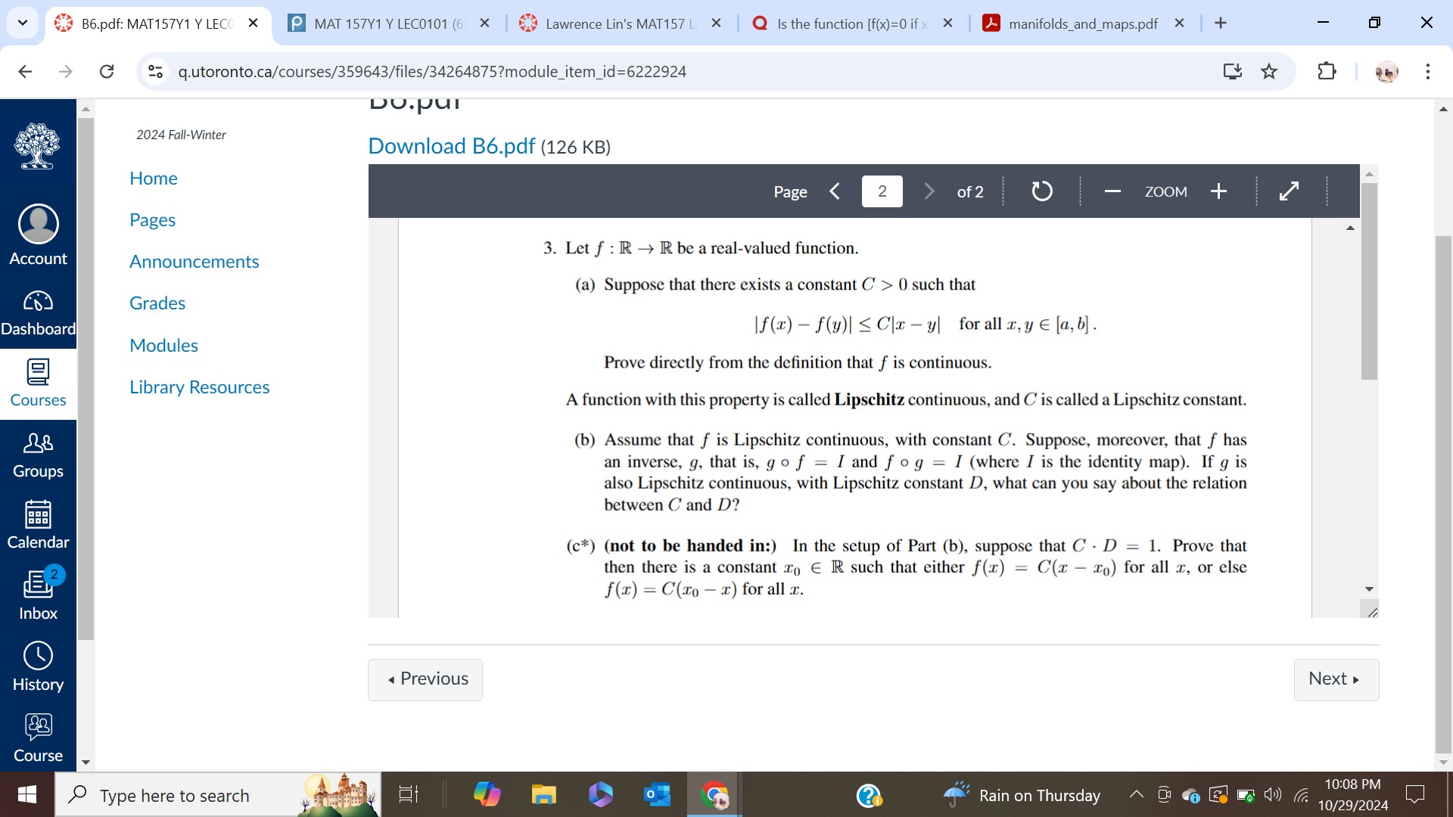Click the PDF document scroll-down arrow
The width and height of the screenshot is (1453, 817).
(1369, 589)
